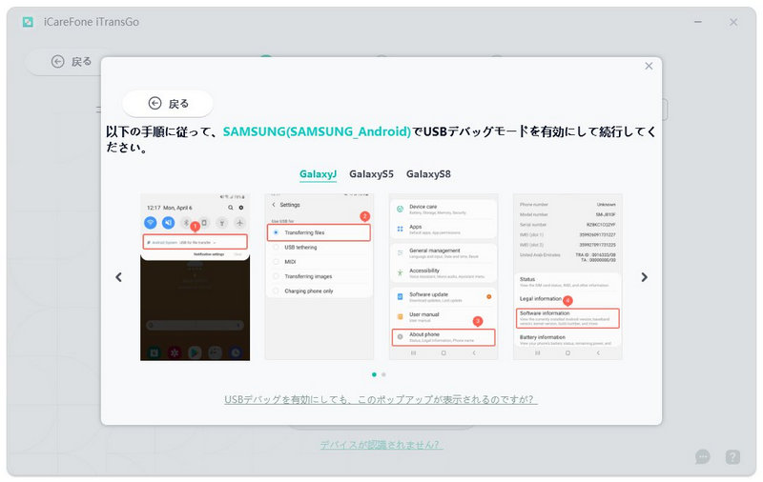Open the USBデバッグを有効にしても popup help link
The image size is (763, 482).
pos(381,399)
